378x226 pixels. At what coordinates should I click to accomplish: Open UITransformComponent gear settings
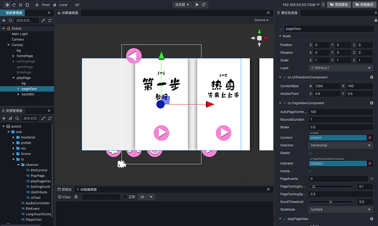coord(371,77)
